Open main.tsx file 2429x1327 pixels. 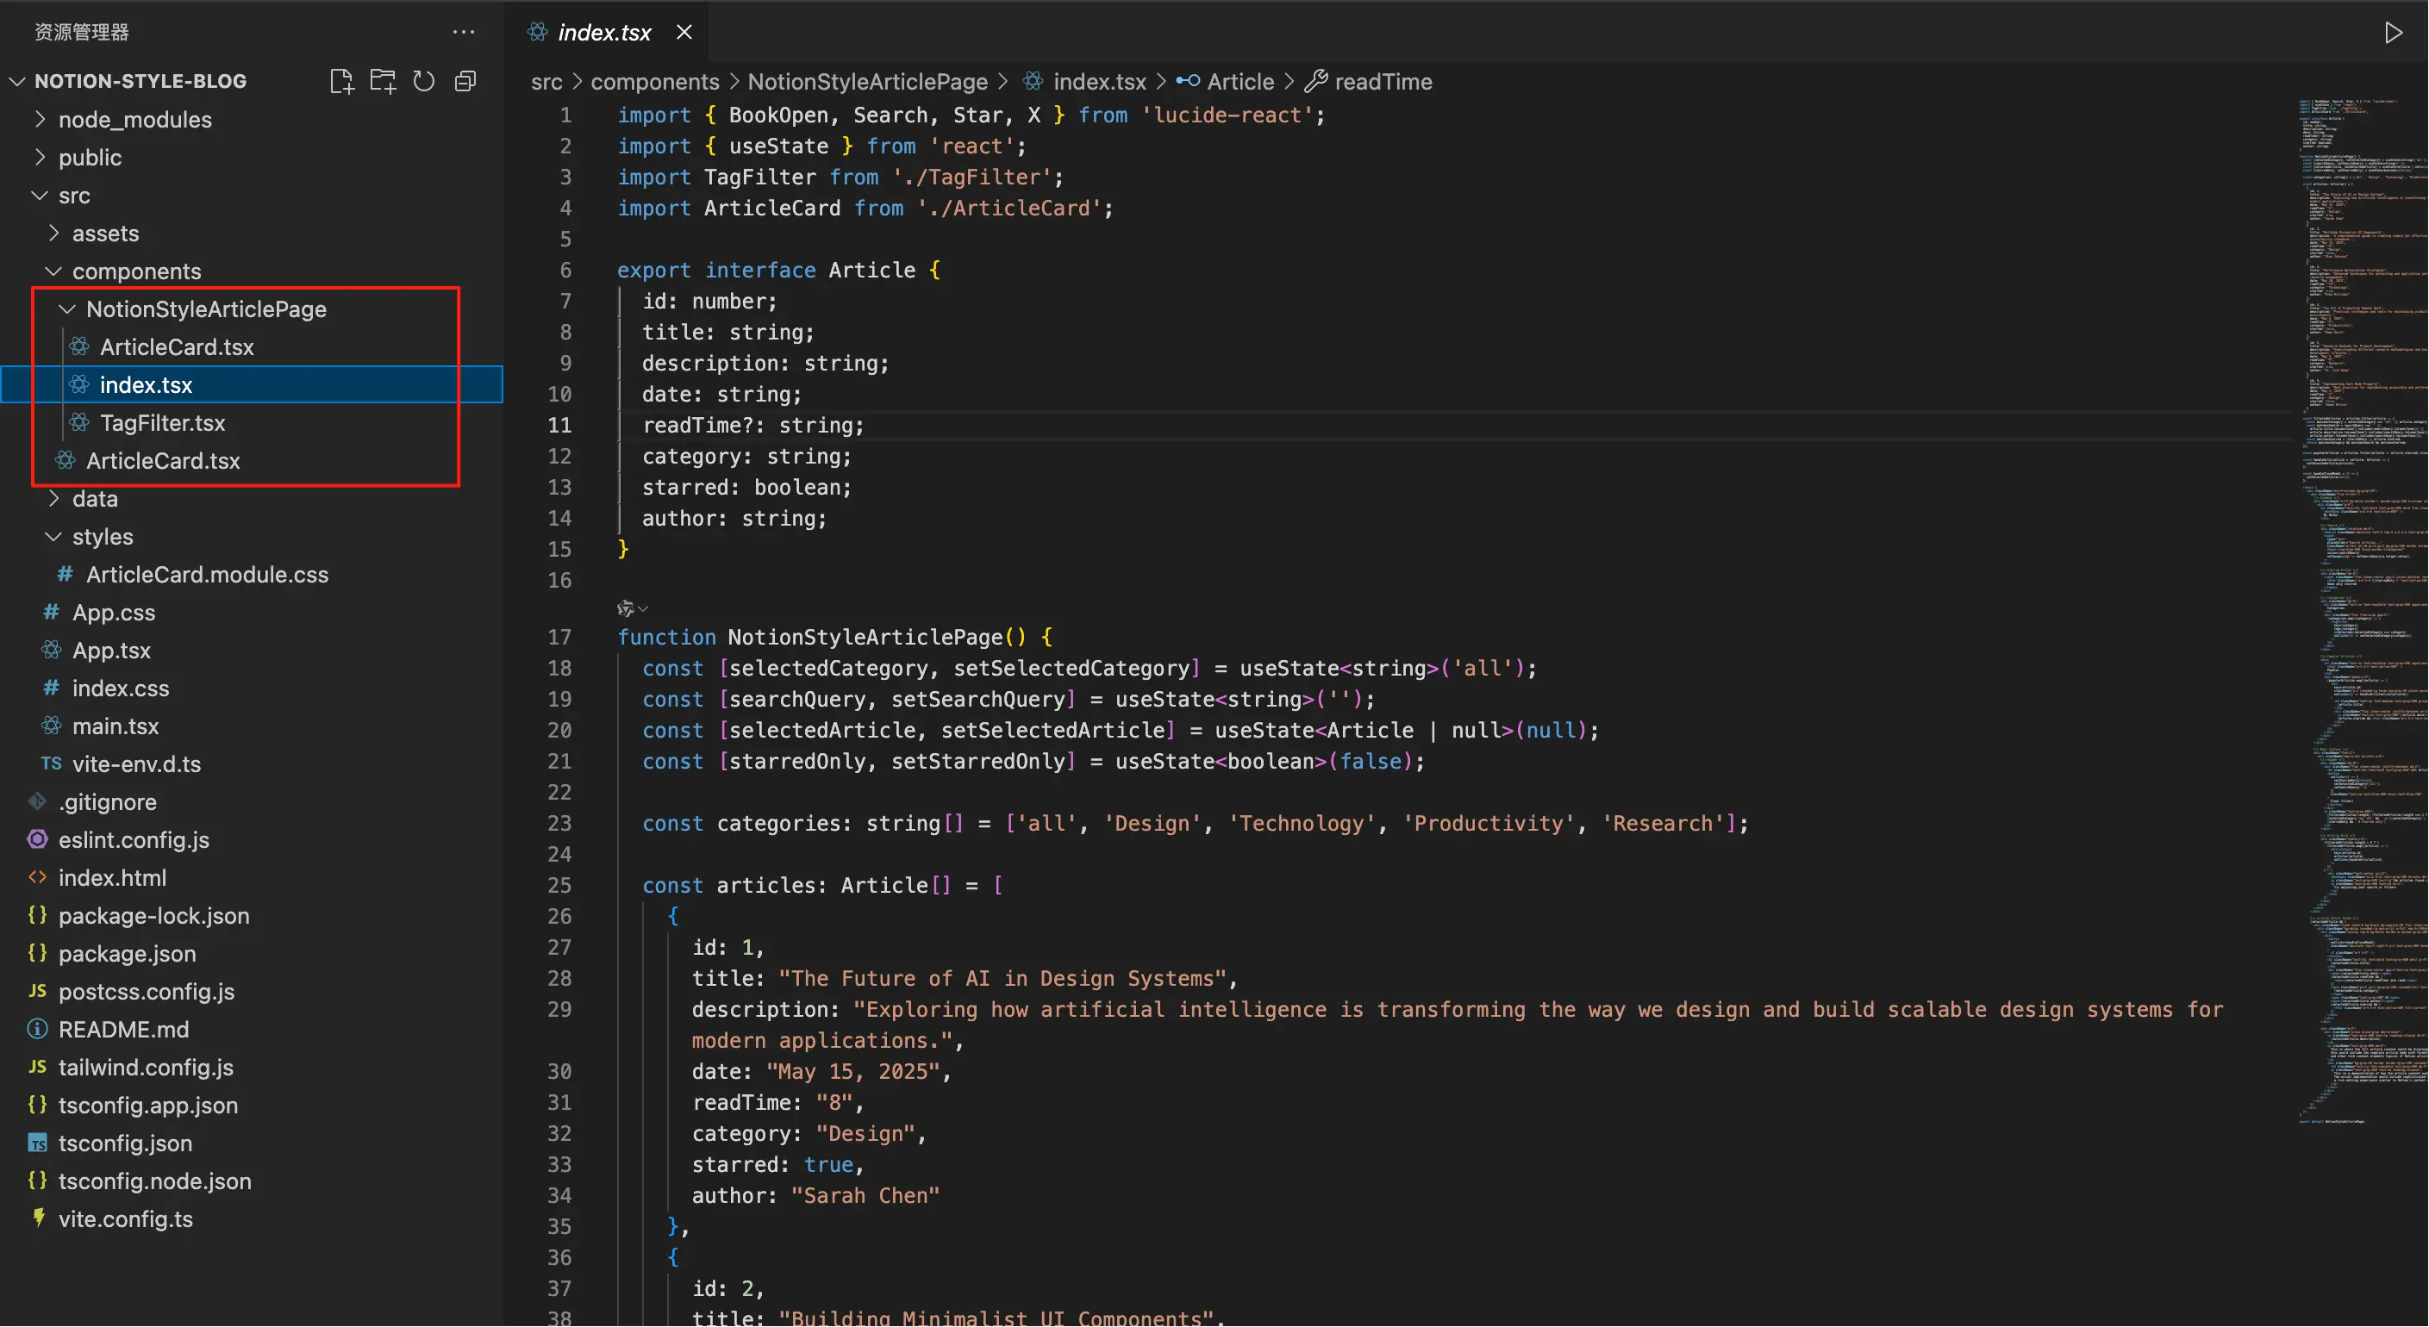[115, 726]
